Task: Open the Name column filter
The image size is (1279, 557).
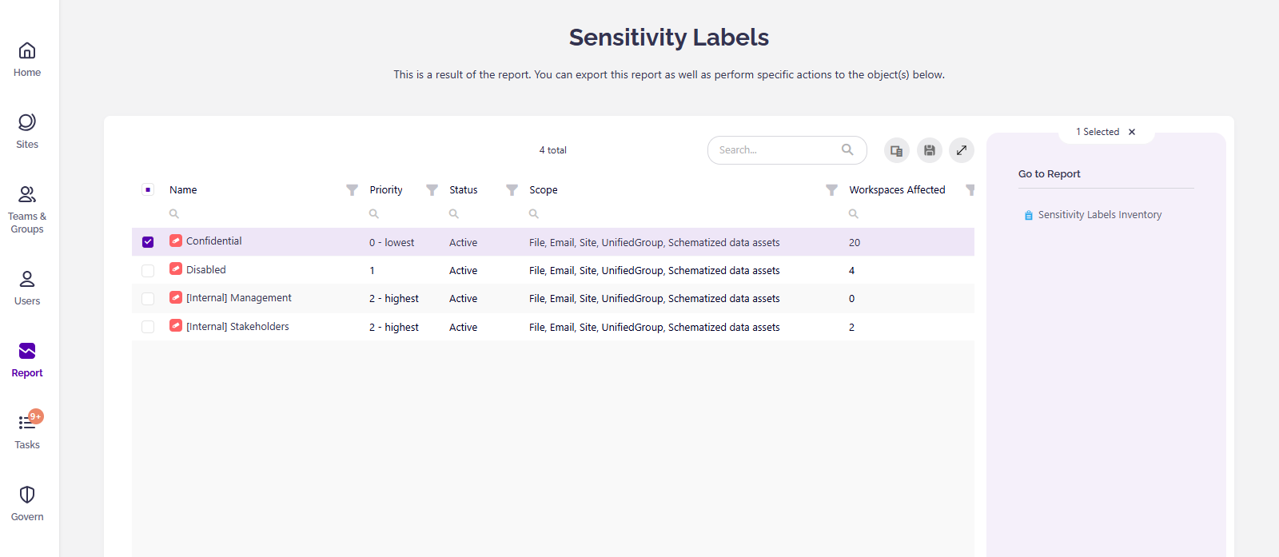Action: [352, 190]
